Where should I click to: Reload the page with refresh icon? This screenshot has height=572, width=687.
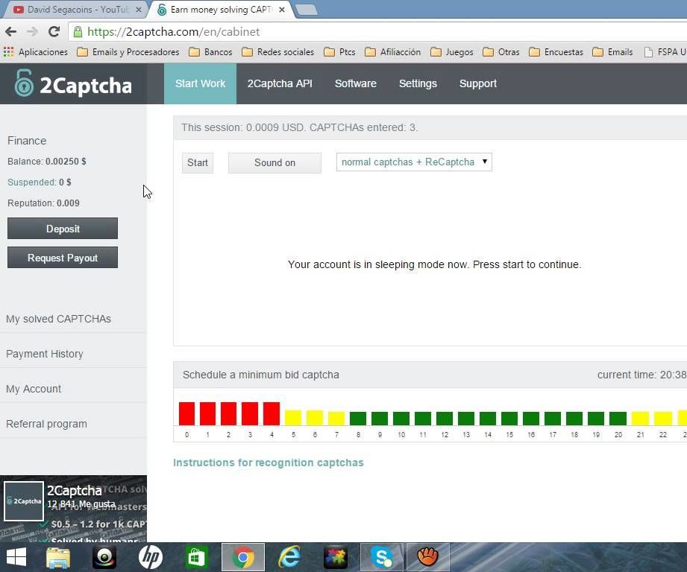pyautogui.click(x=54, y=31)
